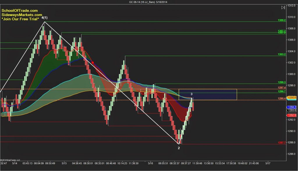
Task: Click the black 1293.6 current price marker
Action: coord(292,111)
